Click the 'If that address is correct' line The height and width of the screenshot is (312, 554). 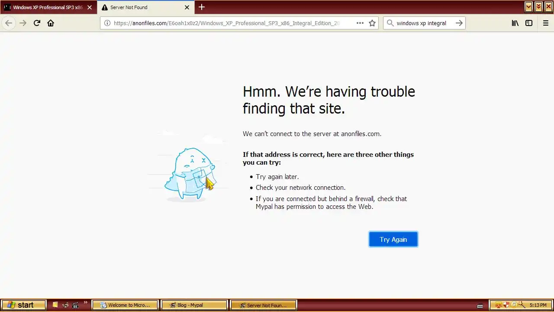328,159
